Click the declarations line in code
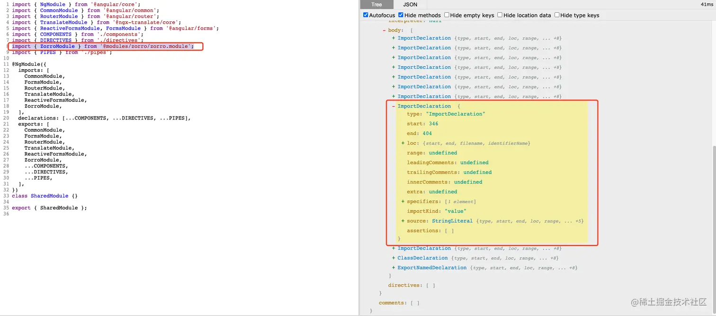Image resolution: width=716 pixels, height=316 pixels. coord(104,118)
